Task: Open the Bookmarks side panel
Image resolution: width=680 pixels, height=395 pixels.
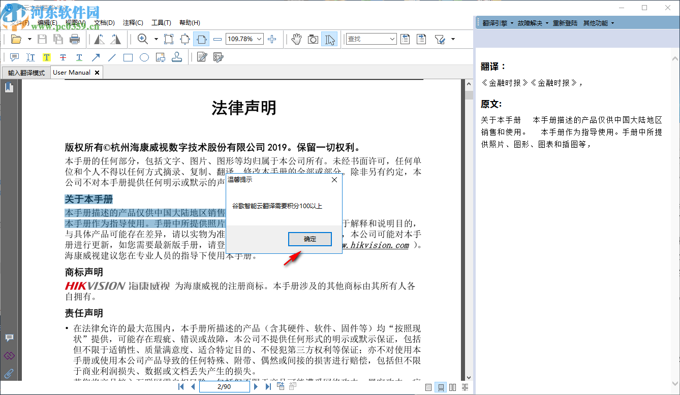Action: pos(9,88)
